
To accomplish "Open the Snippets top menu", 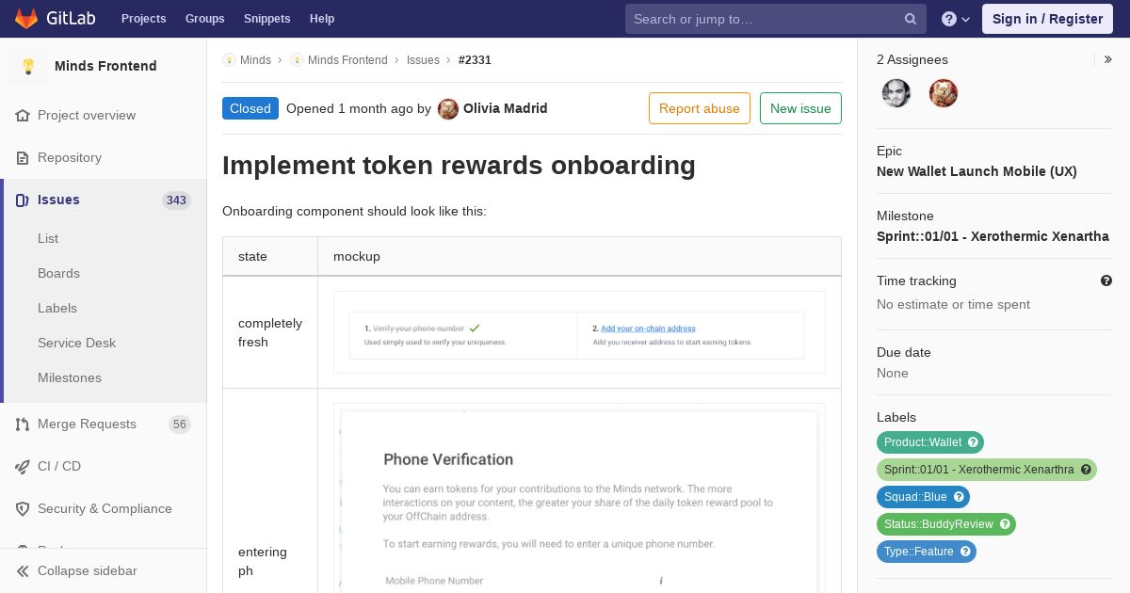I will pyautogui.click(x=266, y=19).
